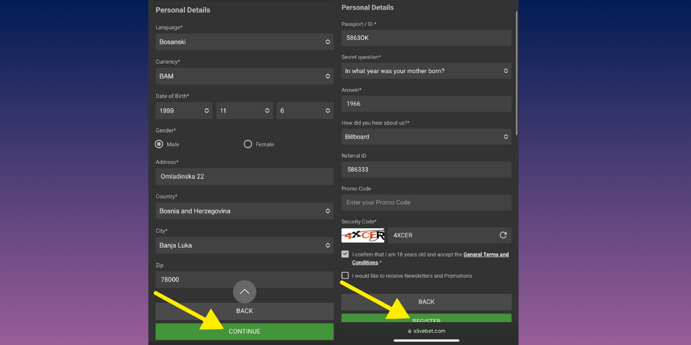Expand the 'How did you hear about us' dropdown
The width and height of the screenshot is (691, 345).
coord(426,137)
